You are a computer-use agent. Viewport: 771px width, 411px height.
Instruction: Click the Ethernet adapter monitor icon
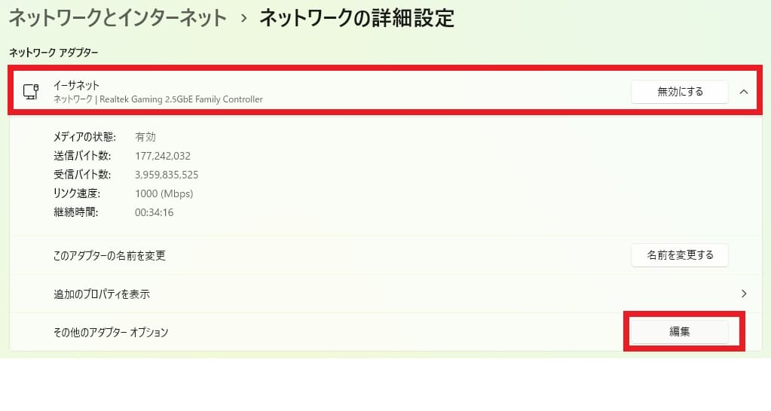pyautogui.click(x=31, y=92)
